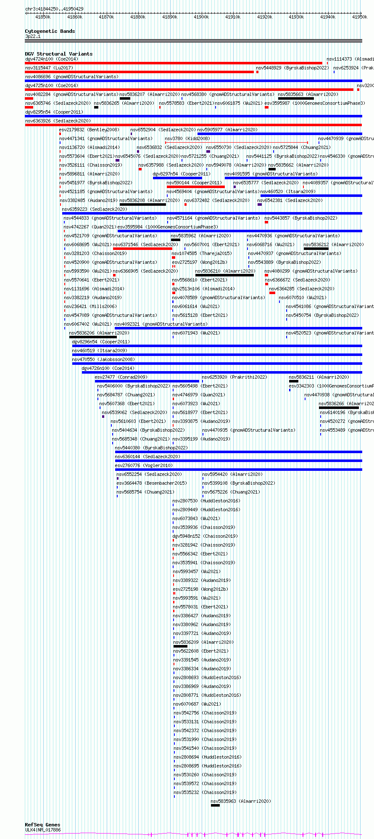374x839 pixels.
Task: Click the nsv4742267 (Quan2021) label
Action: 90,227
